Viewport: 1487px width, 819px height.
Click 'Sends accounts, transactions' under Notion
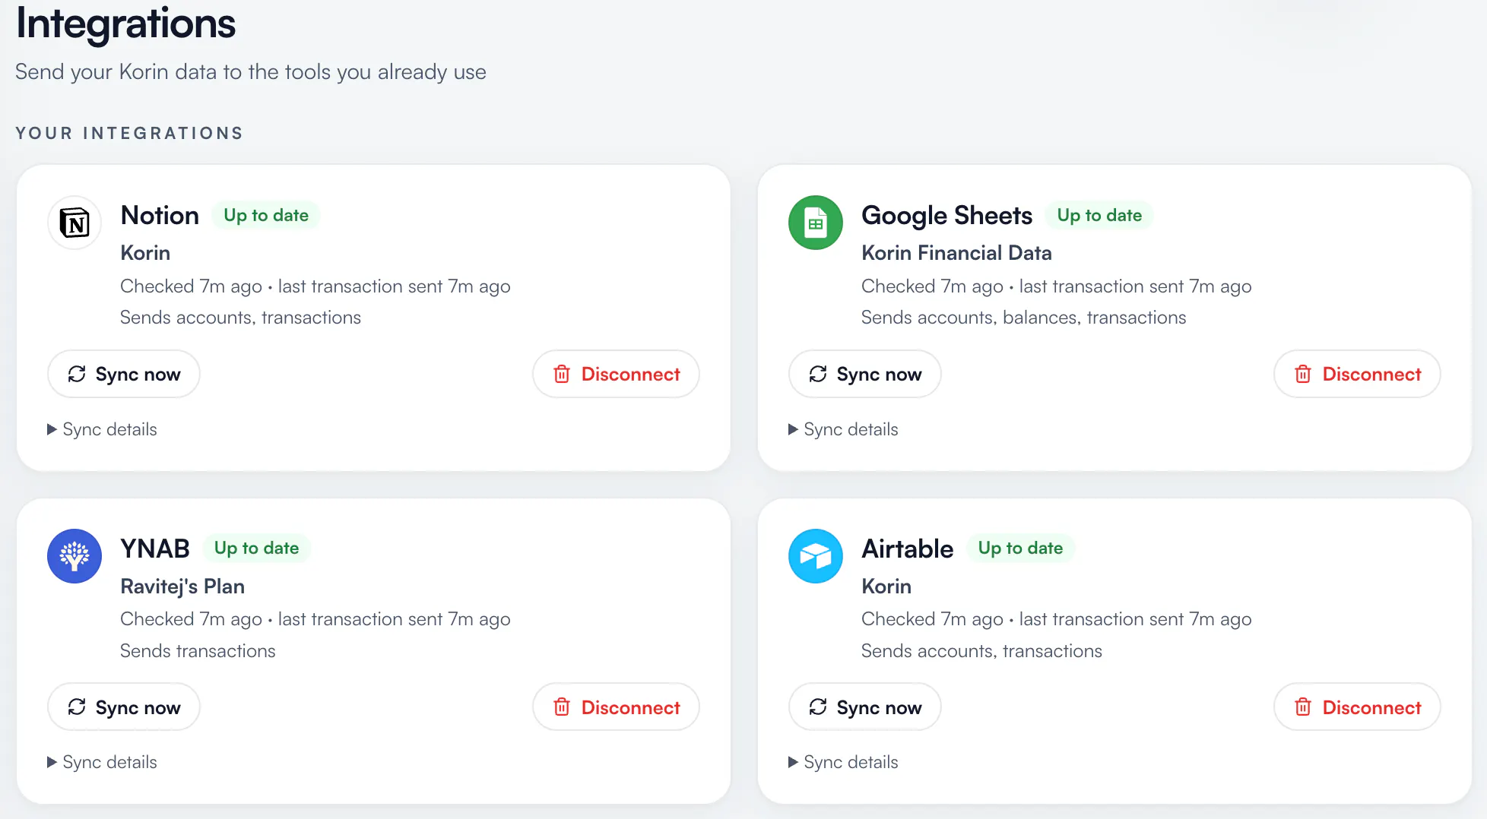(x=240, y=317)
